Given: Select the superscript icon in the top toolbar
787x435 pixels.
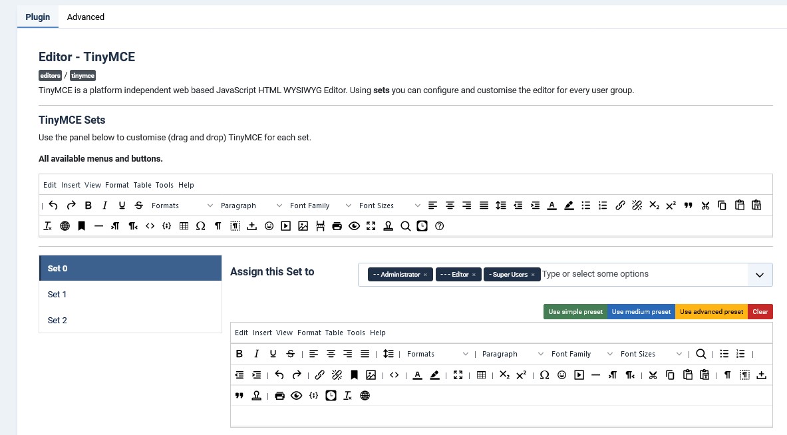Looking at the screenshot, I should [x=671, y=205].
